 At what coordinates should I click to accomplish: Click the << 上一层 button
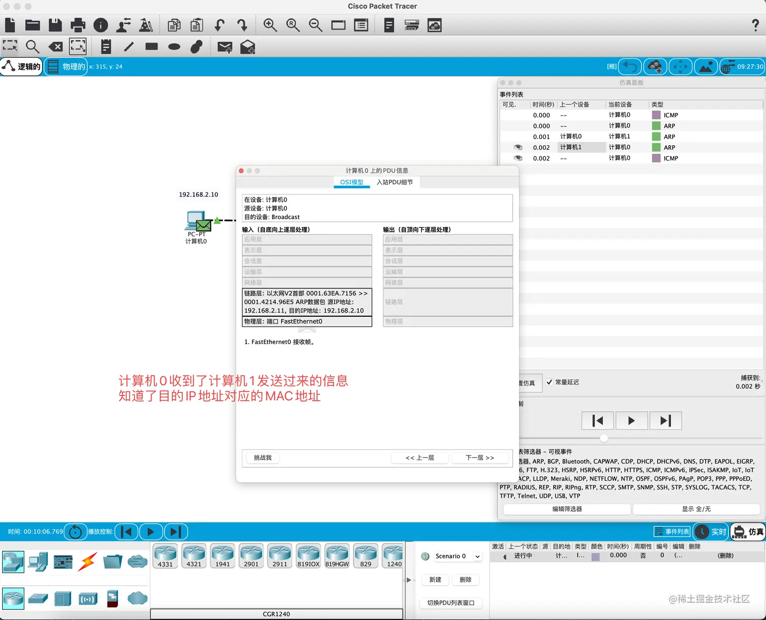click(420, 458)
